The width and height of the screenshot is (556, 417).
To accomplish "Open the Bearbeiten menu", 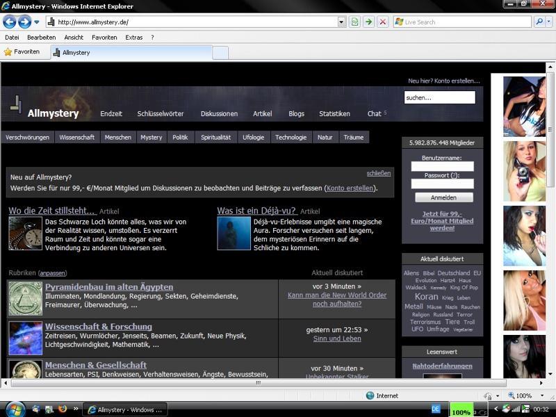I will coord(42,38).
